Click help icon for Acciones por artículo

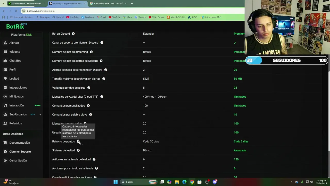tap(96, 168)
